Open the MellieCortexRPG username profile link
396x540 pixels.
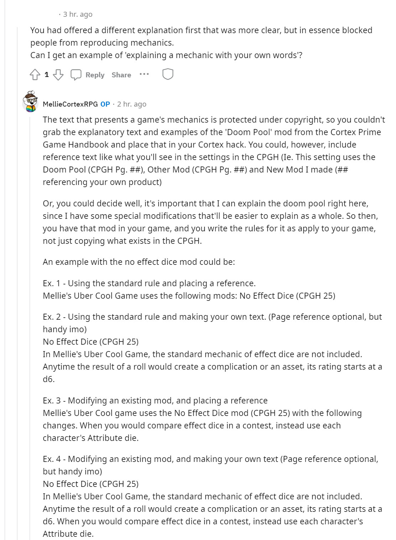click(70, 104)
